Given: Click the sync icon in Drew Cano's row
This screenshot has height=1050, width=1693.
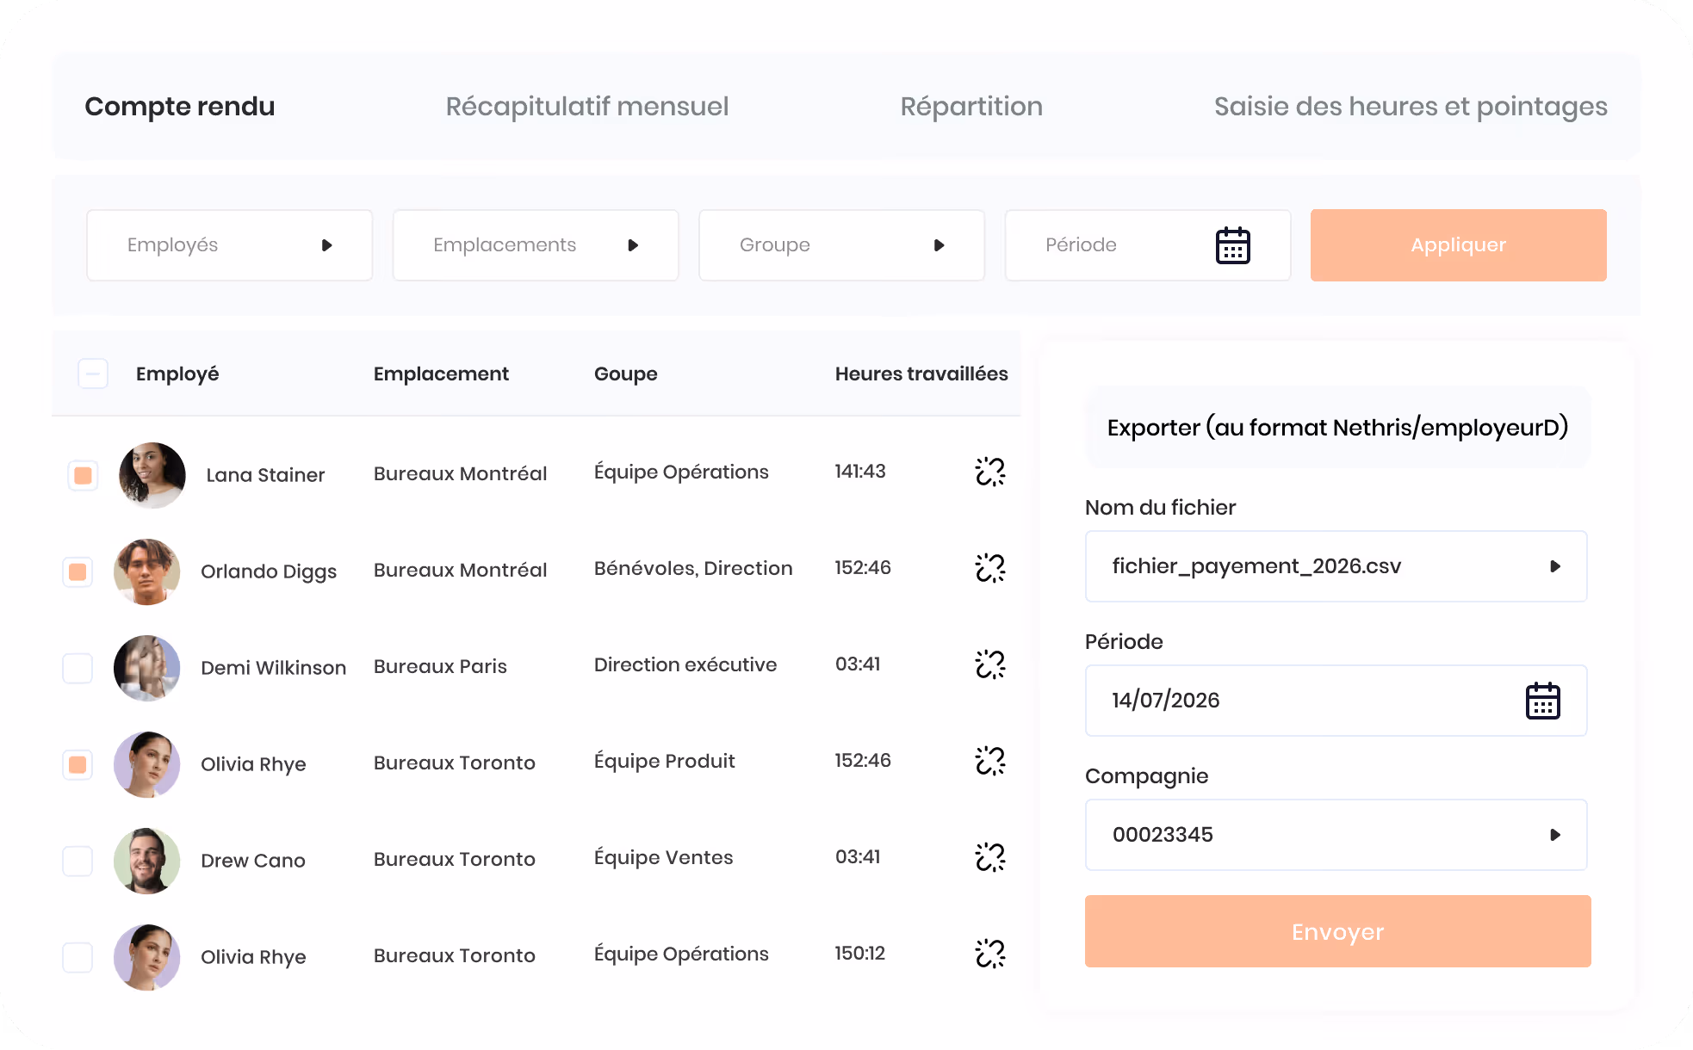Looking at the screenshot, I should tap(990, 857).
